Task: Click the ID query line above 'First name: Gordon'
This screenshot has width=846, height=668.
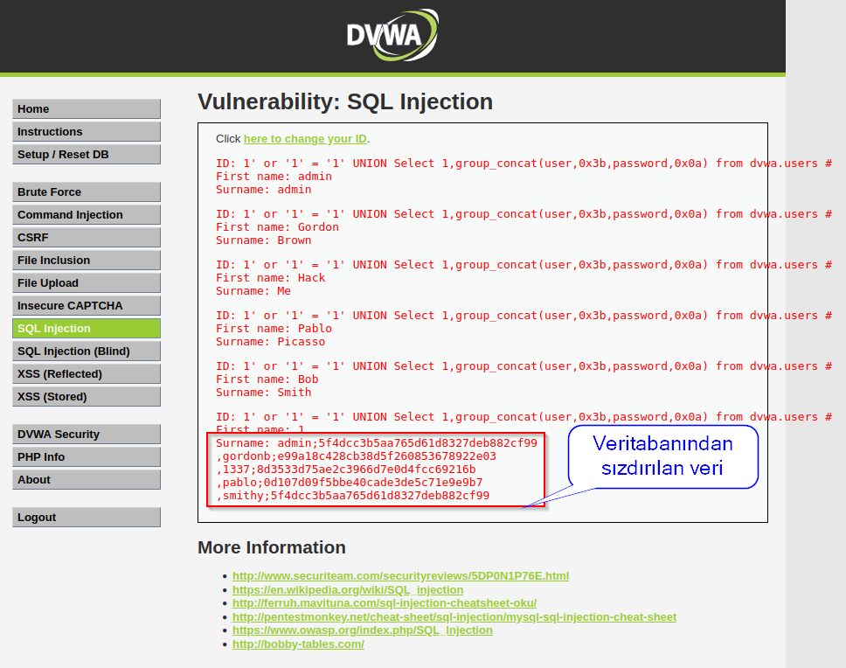Action: [524, 214]
